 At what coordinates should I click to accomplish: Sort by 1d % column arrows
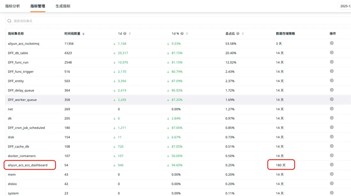tap(187, 34)
